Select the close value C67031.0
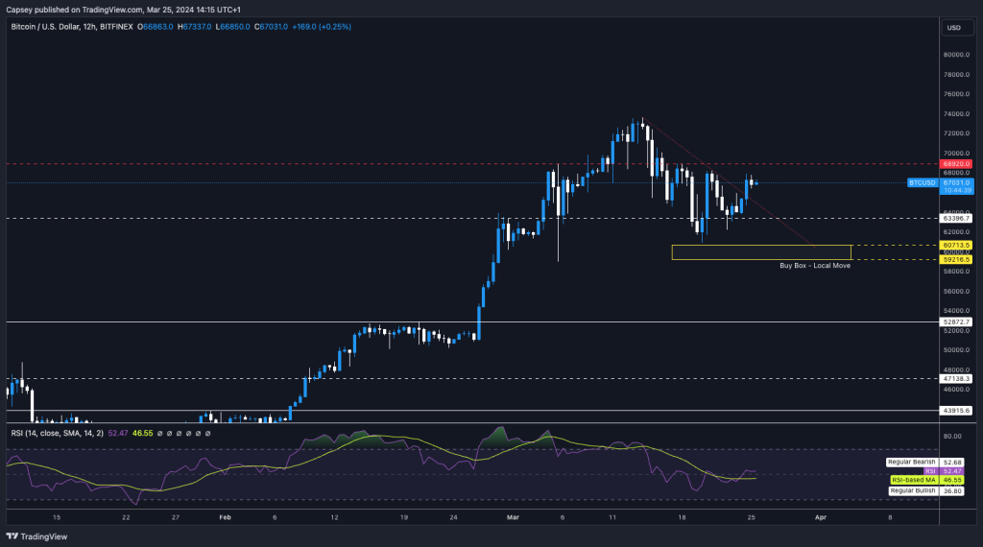Screen dimensions: 983x547 pos(271,27)
